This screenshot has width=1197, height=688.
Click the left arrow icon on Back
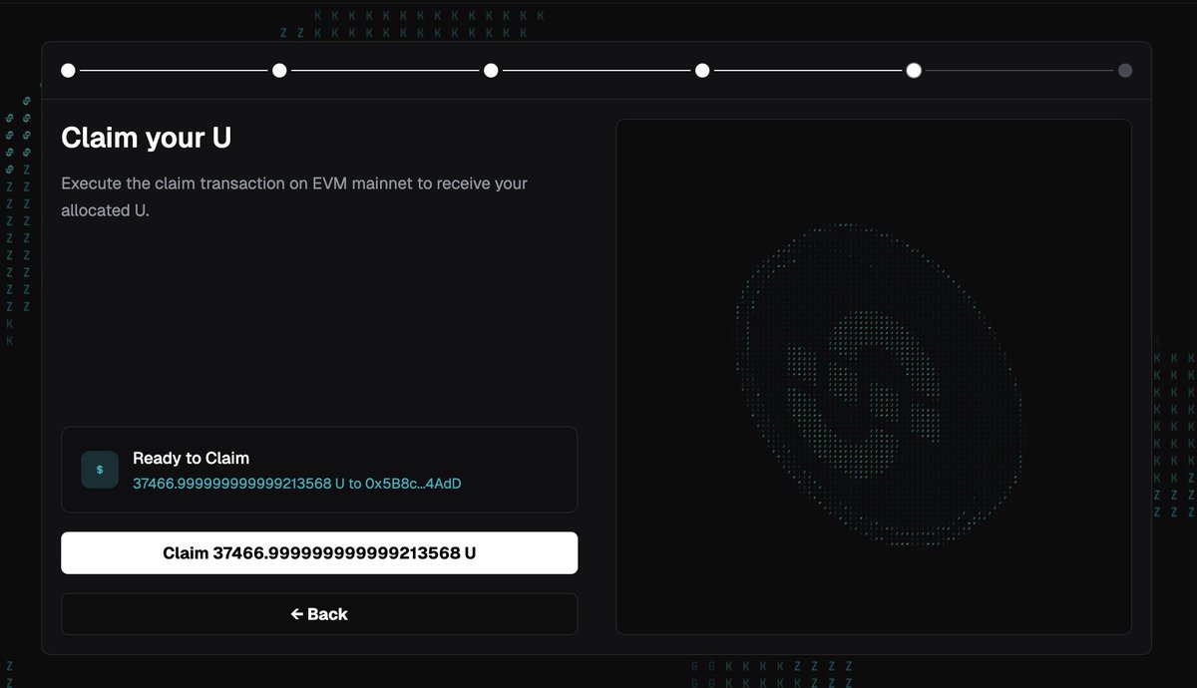(x=296, y=614)
